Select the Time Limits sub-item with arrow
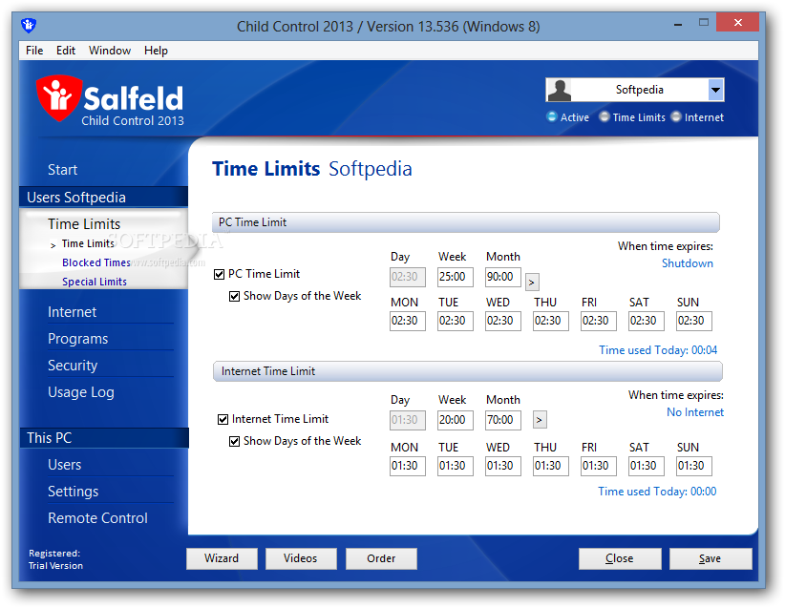 coord(88,243)
